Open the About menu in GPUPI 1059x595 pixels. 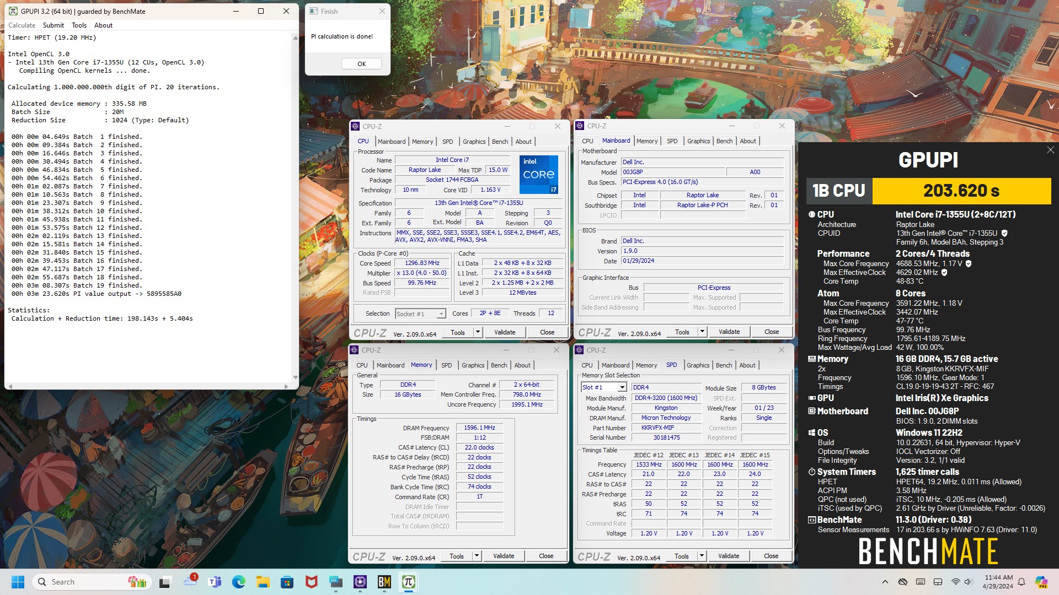point(103,25)
